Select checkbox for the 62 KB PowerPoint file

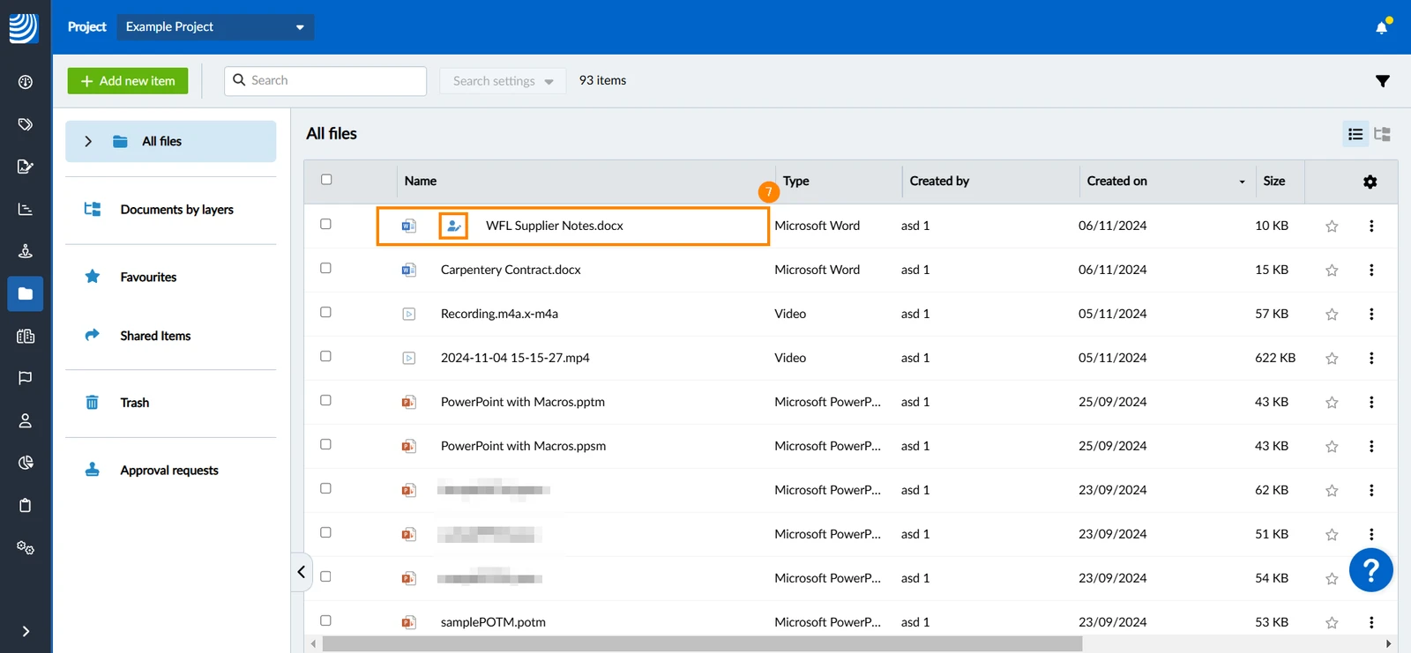pyautogui.click(x=325, y=488)
